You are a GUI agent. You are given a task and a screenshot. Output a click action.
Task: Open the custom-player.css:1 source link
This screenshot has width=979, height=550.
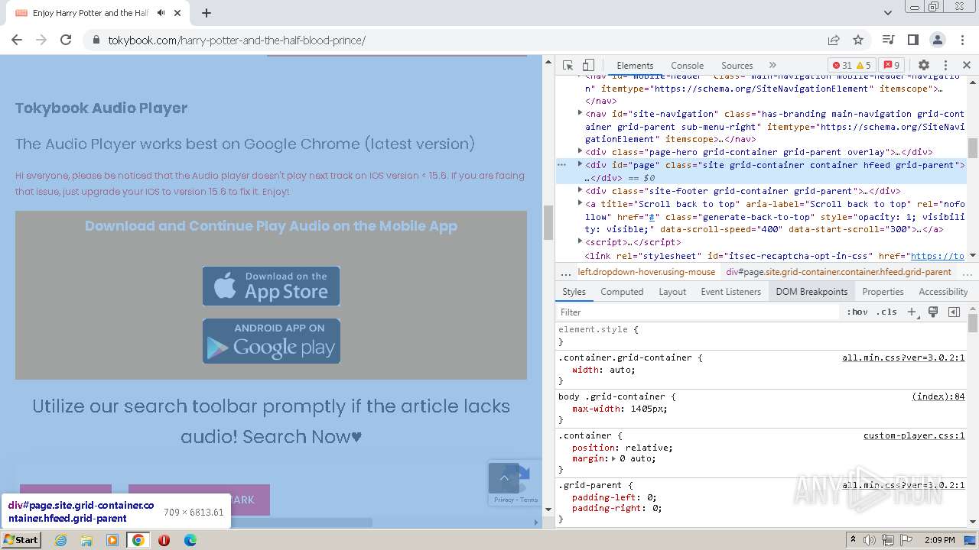tap(914, 435)
